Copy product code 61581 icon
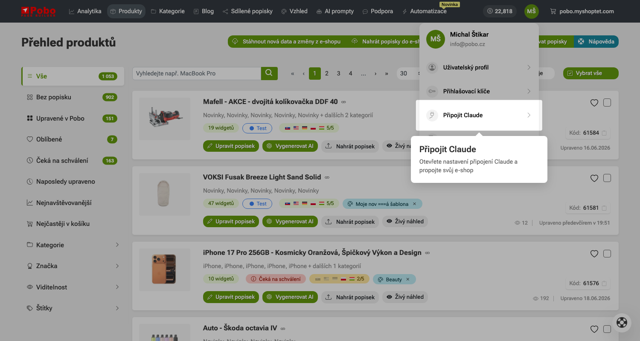 pos(604,208)
